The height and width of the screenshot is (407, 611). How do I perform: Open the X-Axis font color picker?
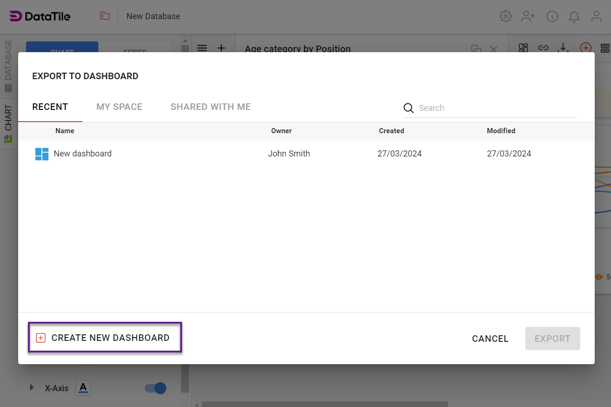pyautogui.click(x=83, y=387)
